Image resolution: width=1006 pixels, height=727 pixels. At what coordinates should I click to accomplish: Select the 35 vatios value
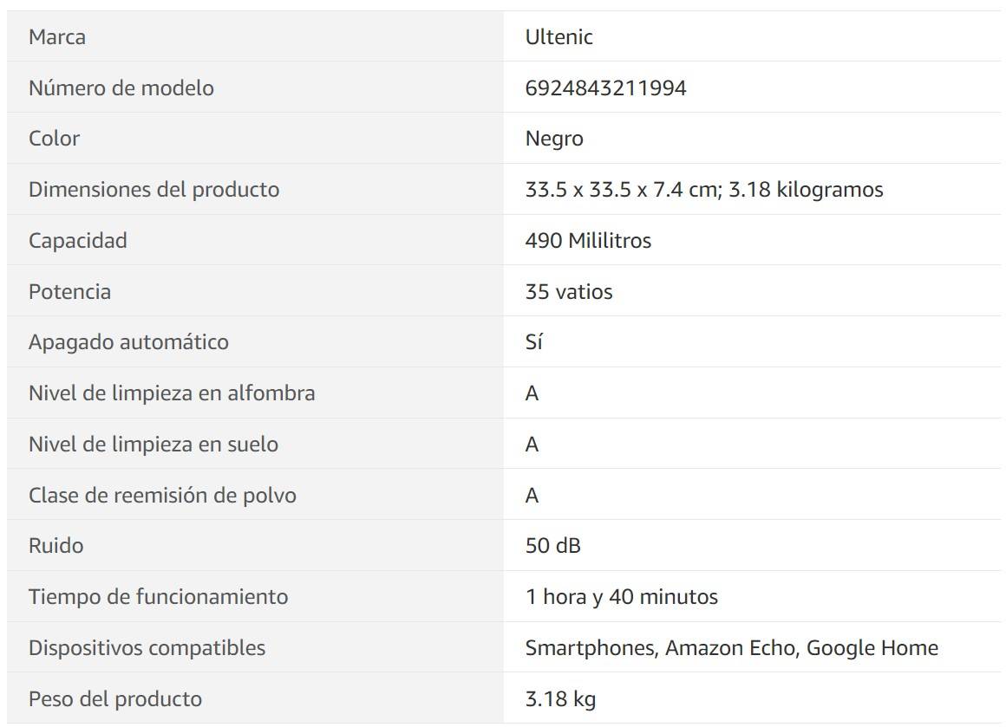pos(569,292)
